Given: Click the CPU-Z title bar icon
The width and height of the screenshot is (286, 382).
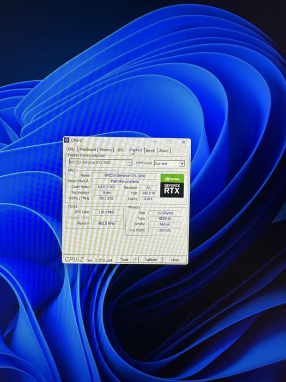Looking at the screenshot, I should [66, 140].
